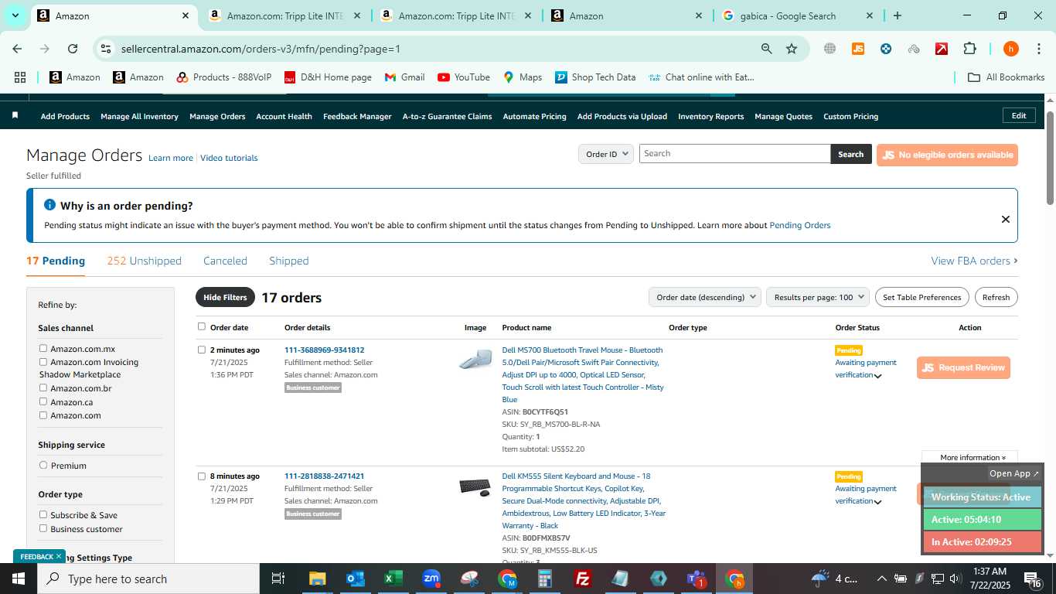
Task: Expand Awaiting payment verification for Dell KM555 order
Action: [x=878, y=502]
